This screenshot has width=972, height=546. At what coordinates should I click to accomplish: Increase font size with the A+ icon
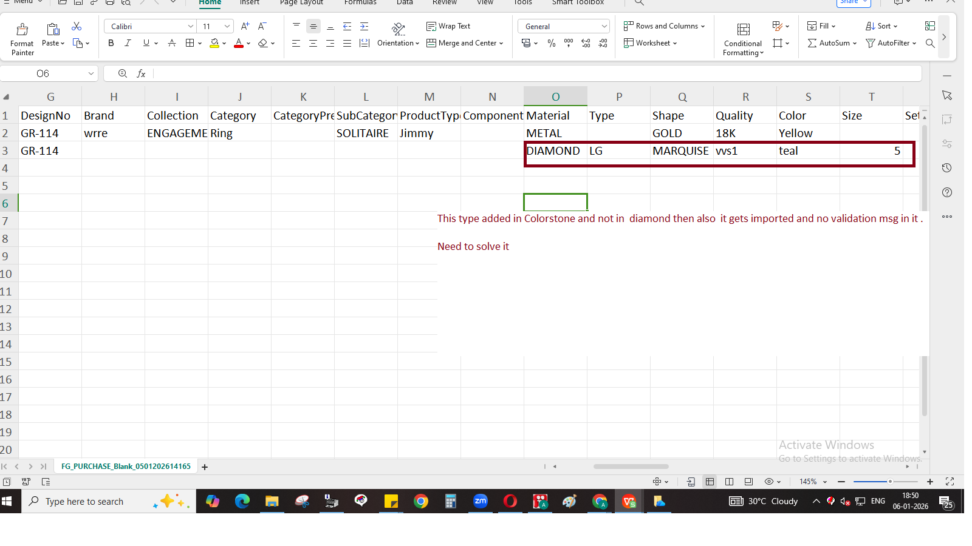pyautogui.click(x=245, y=26)
